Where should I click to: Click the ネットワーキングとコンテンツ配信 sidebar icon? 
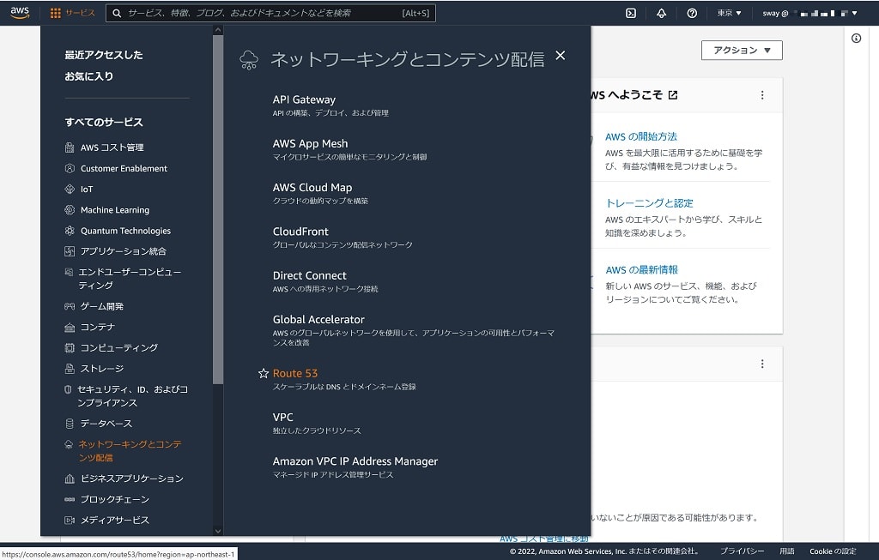69,444
